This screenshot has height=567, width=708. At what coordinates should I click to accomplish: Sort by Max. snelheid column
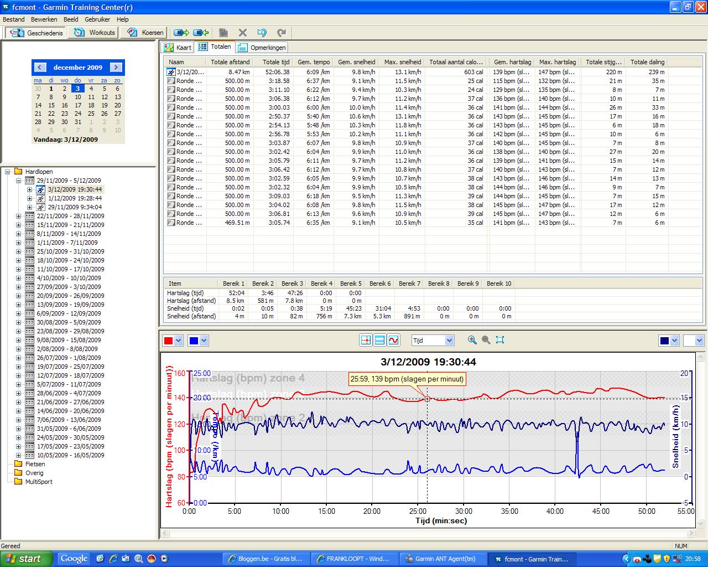(x=403, y=62)
